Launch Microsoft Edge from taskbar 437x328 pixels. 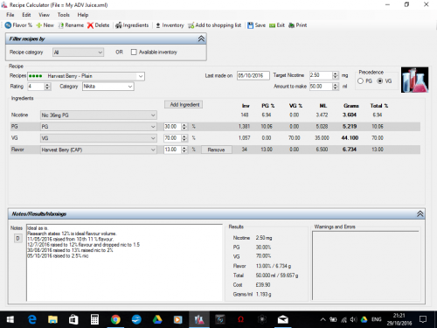tap(31, 320)
